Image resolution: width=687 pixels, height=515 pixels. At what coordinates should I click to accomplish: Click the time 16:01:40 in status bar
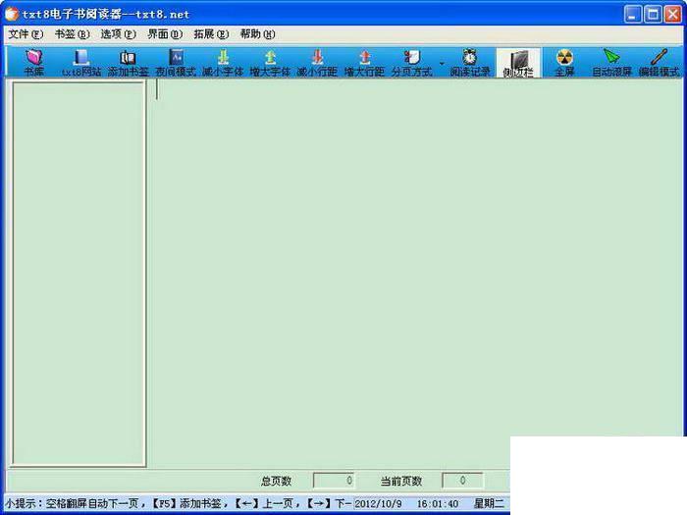click(438, 504)
